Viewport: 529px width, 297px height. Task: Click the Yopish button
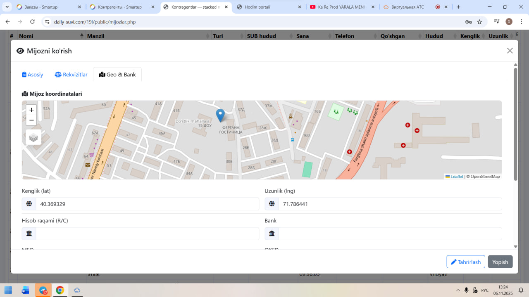coord(500,262)
